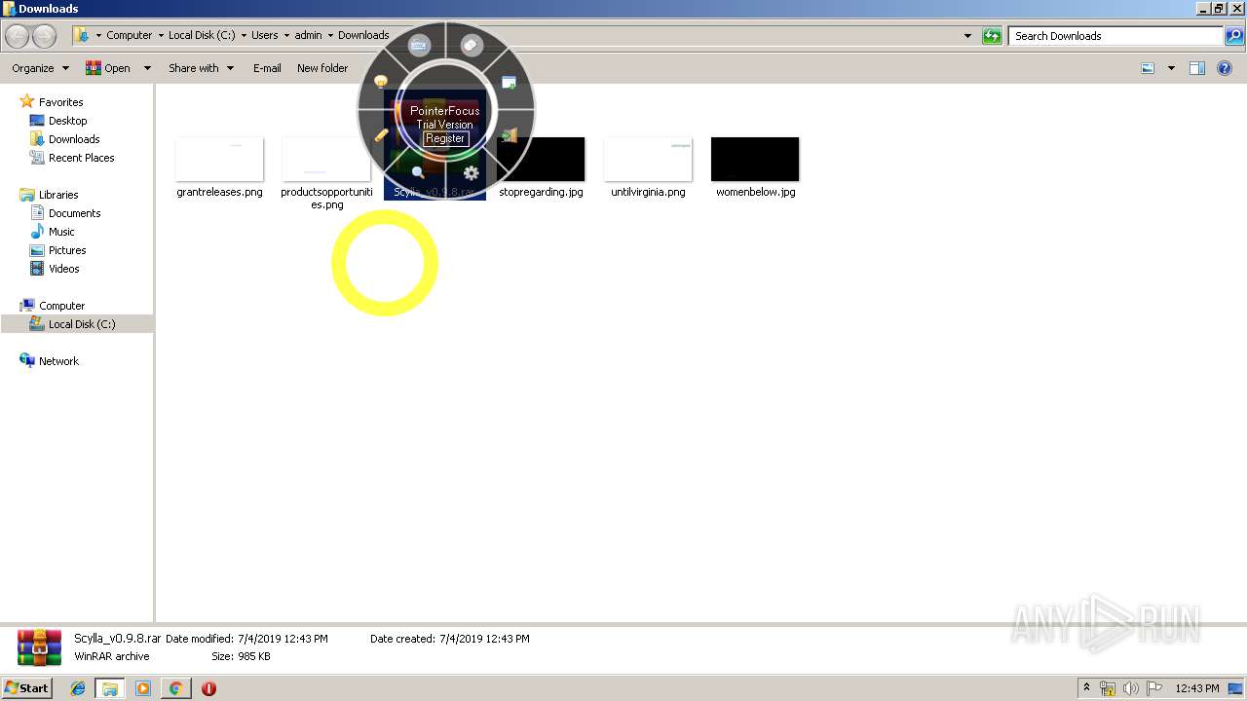Open Recent Places in sidebar
This screenshot has width=1247, height=701.
[81, 158]
